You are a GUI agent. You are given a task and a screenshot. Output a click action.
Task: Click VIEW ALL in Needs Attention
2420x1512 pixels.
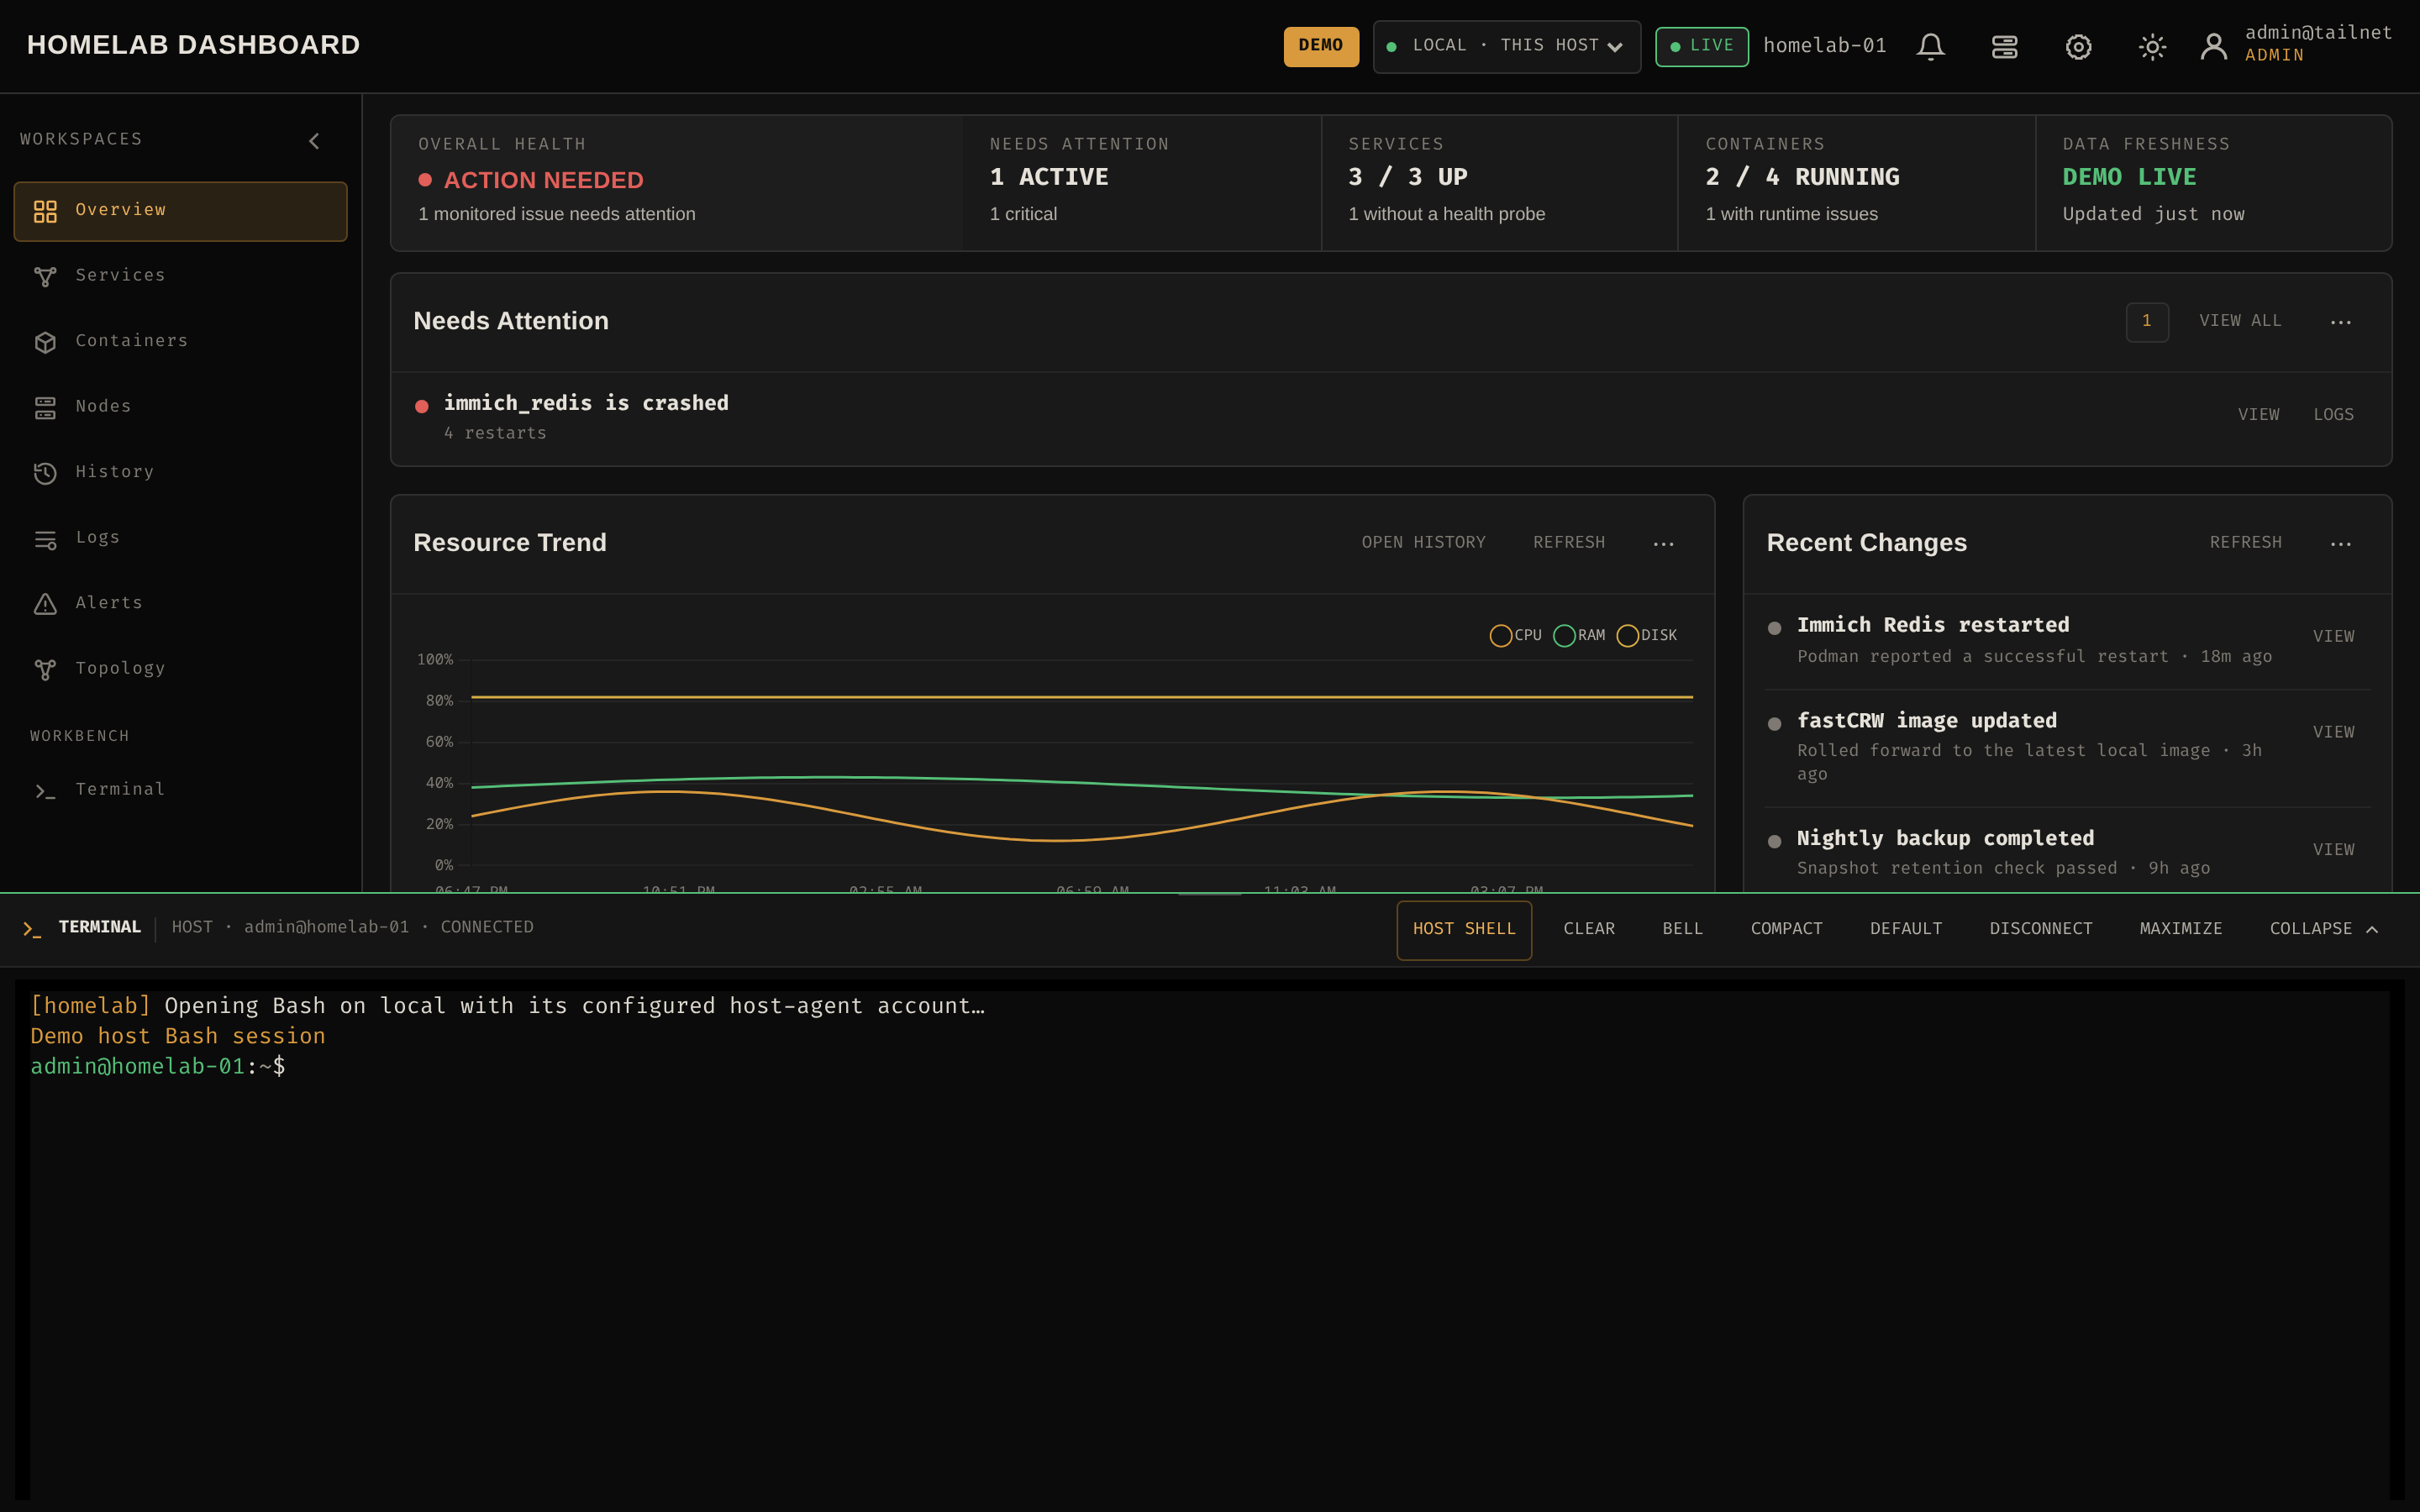(2240, 321)
